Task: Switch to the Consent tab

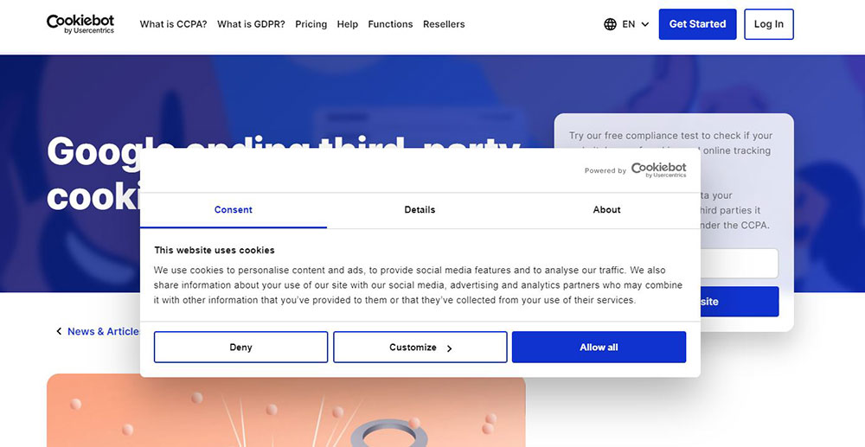Action: [234, 210]
